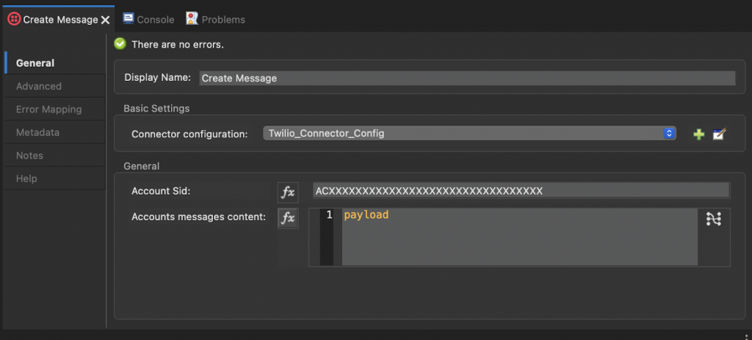The height and width of the screenshot is (340, 752).
Task: Toggle fx expression mode for Account Sid
Action: pos(288,192)
